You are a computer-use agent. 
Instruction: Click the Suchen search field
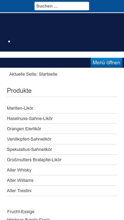pyautogui.click(x=62, y=6)
